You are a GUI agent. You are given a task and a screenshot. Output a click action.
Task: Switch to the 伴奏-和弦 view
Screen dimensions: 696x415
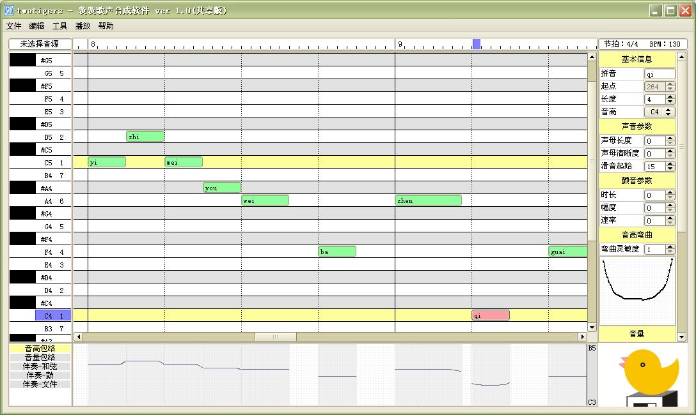(x=40, y=366)
